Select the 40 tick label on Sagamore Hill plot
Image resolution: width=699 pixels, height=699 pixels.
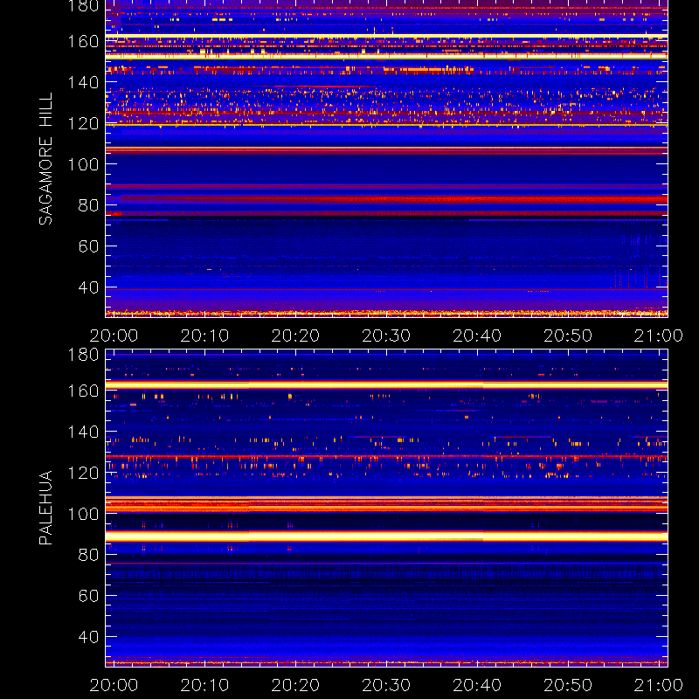click(x=88, y=287)
